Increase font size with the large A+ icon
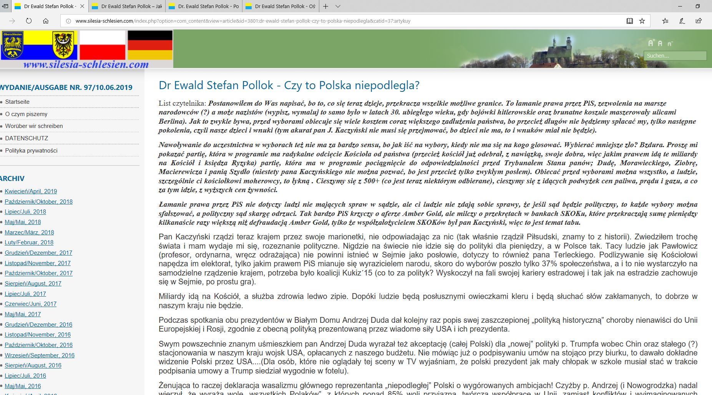The image size is (712, 395). click(x=651, y=43)
